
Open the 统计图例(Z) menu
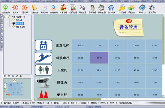click(x=79, y=1)
